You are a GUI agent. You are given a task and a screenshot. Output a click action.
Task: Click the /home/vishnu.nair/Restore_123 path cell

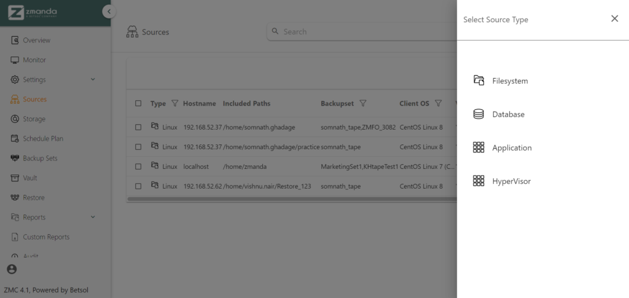click(267, 186)
